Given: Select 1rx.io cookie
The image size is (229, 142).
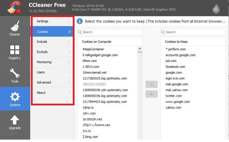Looking at the screenshot, I should coord(87,131).
